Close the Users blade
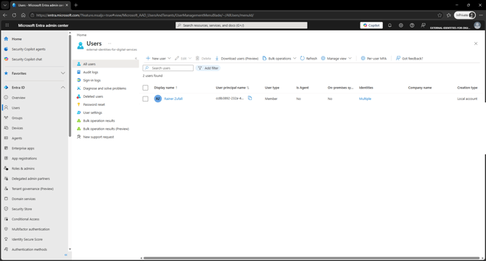This screenshot has width=486, height=261. point(476,43)
